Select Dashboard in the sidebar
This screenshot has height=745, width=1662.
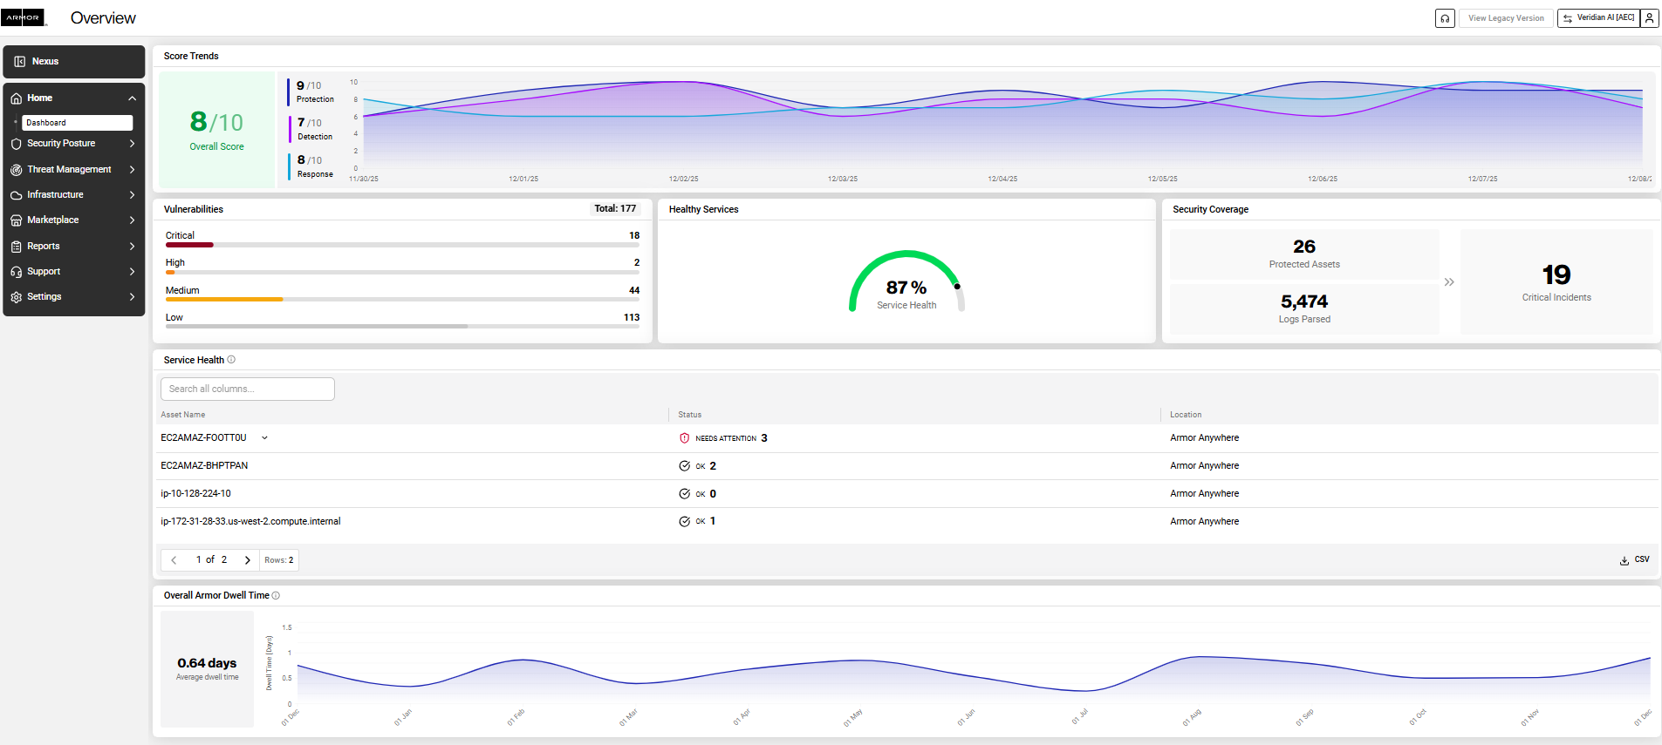77,123
